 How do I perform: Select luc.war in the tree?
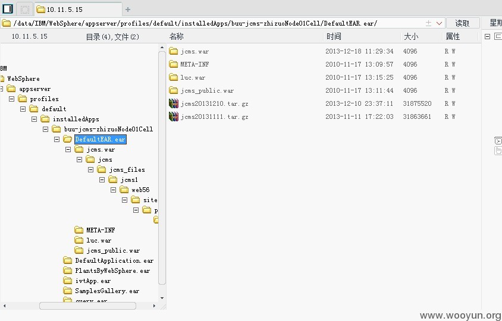pyautogui.click(x=99, y=240)
